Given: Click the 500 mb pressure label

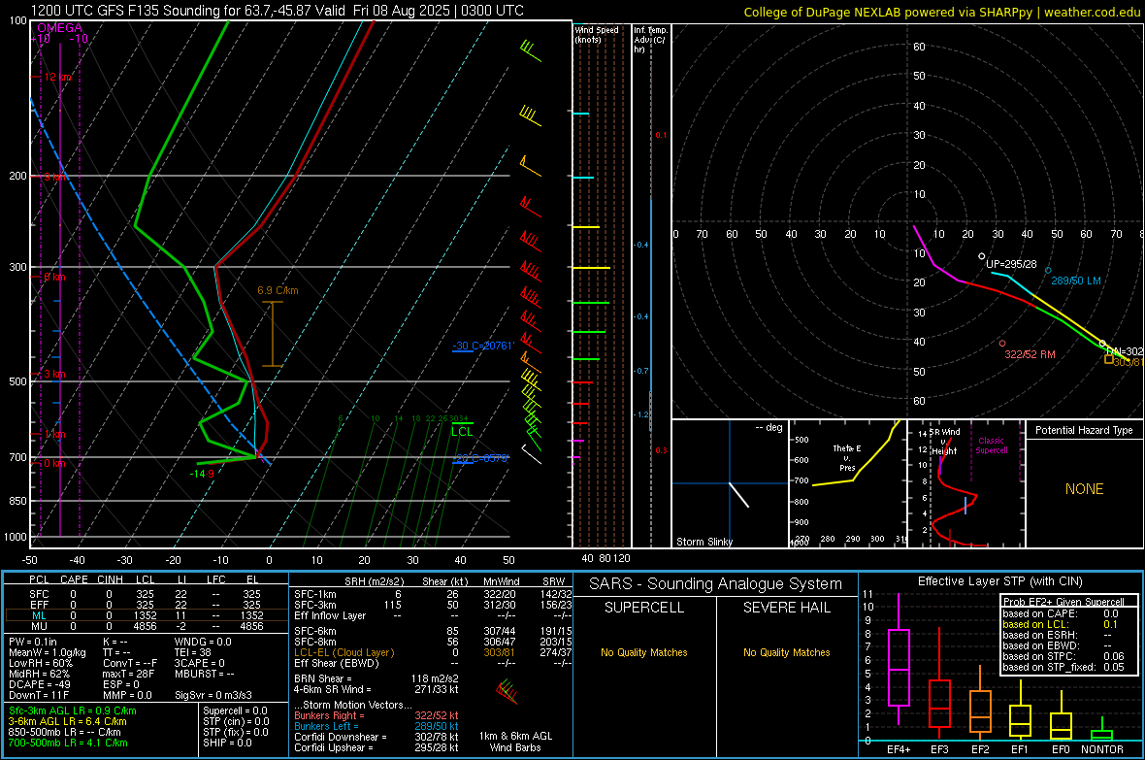Looking at the screenshot, I should pos(17,381).
